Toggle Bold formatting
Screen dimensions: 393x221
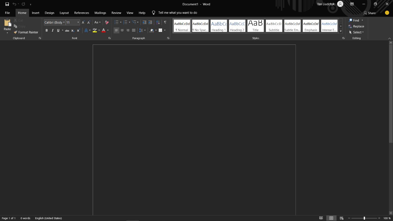click(x=47, y=30)
